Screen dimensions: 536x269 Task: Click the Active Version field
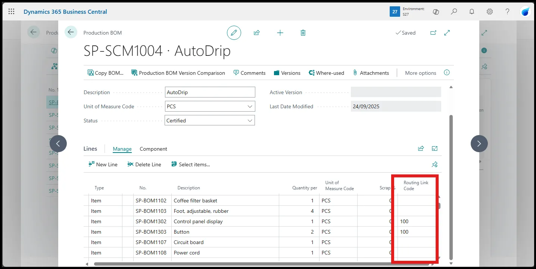pos(396,92)
